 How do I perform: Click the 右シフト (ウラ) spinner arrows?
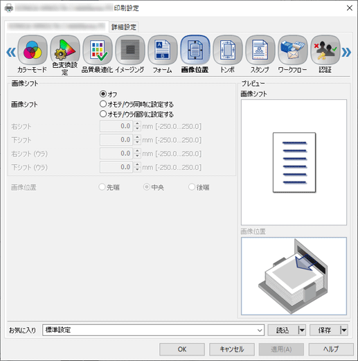pos(137,153)
